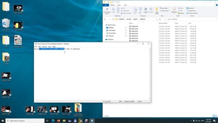Open the Easy access dropdown
This screenshot has width=218, height=123.
[x=165, y=11]
